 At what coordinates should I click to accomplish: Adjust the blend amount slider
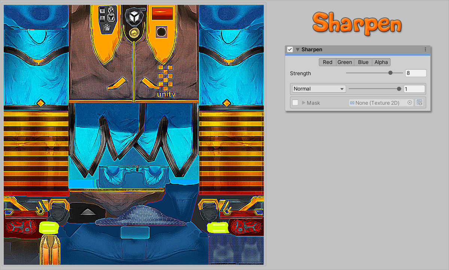click(375, 89)
